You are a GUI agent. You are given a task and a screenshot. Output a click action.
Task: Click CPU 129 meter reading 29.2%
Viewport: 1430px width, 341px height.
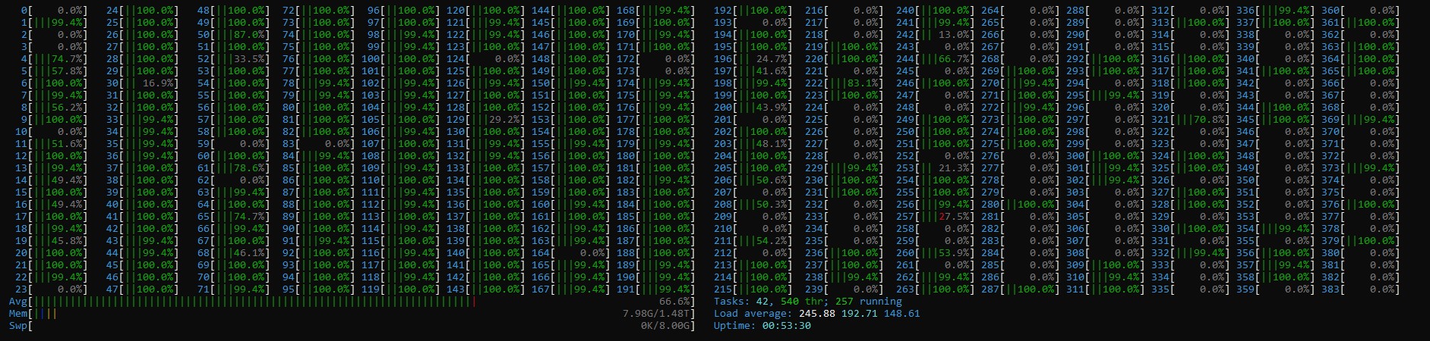click(x=486, y=120)
